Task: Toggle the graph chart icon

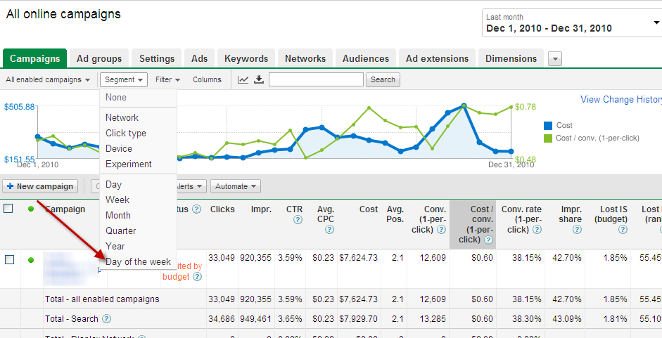Action: coord(243,79)
